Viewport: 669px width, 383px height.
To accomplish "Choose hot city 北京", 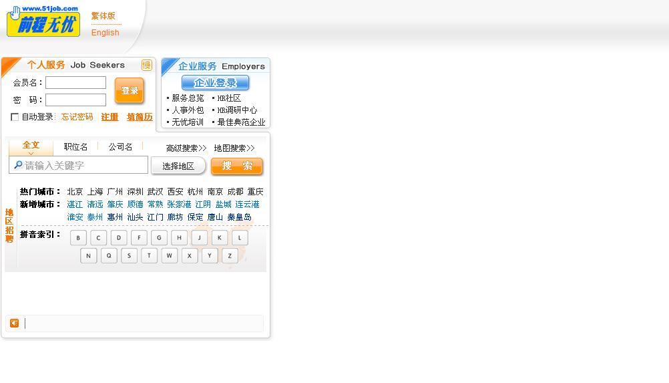I will coord(75,192).
